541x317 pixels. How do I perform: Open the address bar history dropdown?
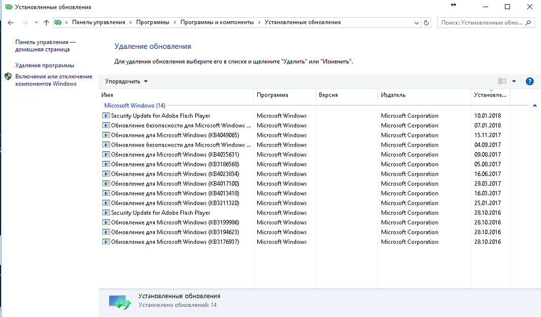pyautogui.click(x=416, y=23)
